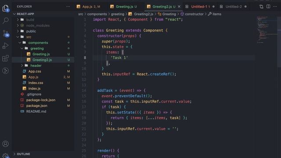Open index.css in the explorer
This screenshot has width=281, height=158.
point(43,83)
